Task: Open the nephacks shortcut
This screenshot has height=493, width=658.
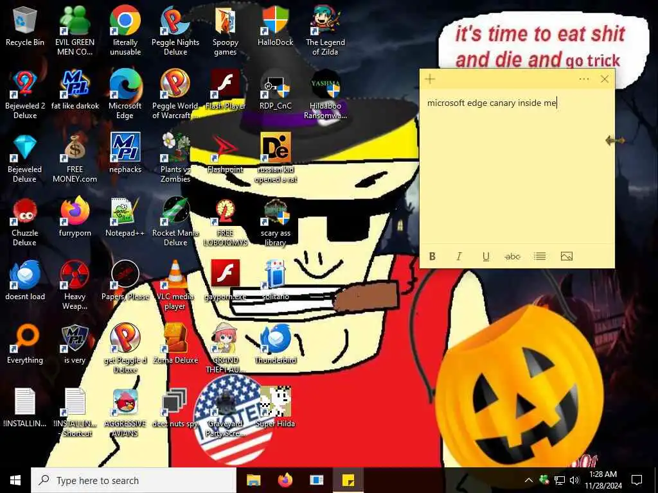Action: coord(125,153)
